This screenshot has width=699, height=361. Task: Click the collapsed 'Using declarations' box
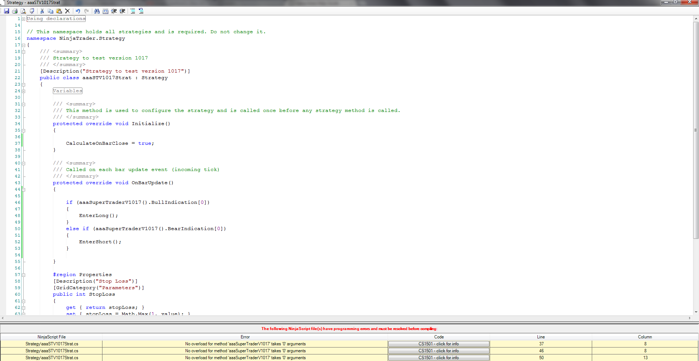point(56,19)
